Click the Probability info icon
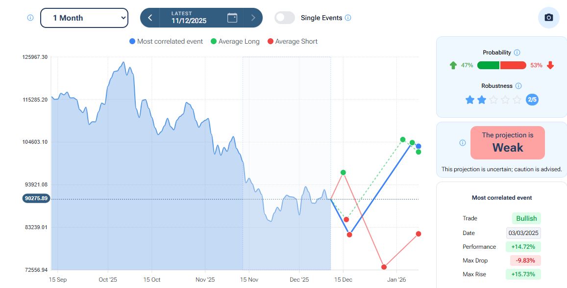The width and height of the screenshot is (567, 288). click(517, 52)
